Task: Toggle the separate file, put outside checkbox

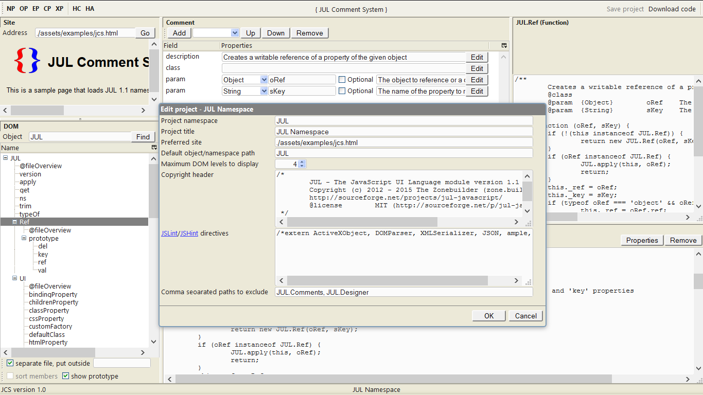Action: (10, 363)
